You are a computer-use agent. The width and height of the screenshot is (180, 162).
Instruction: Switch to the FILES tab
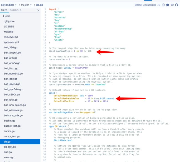point(4,10)
